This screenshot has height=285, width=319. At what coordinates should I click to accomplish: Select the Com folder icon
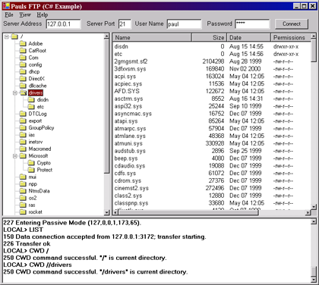click(23, 58)
